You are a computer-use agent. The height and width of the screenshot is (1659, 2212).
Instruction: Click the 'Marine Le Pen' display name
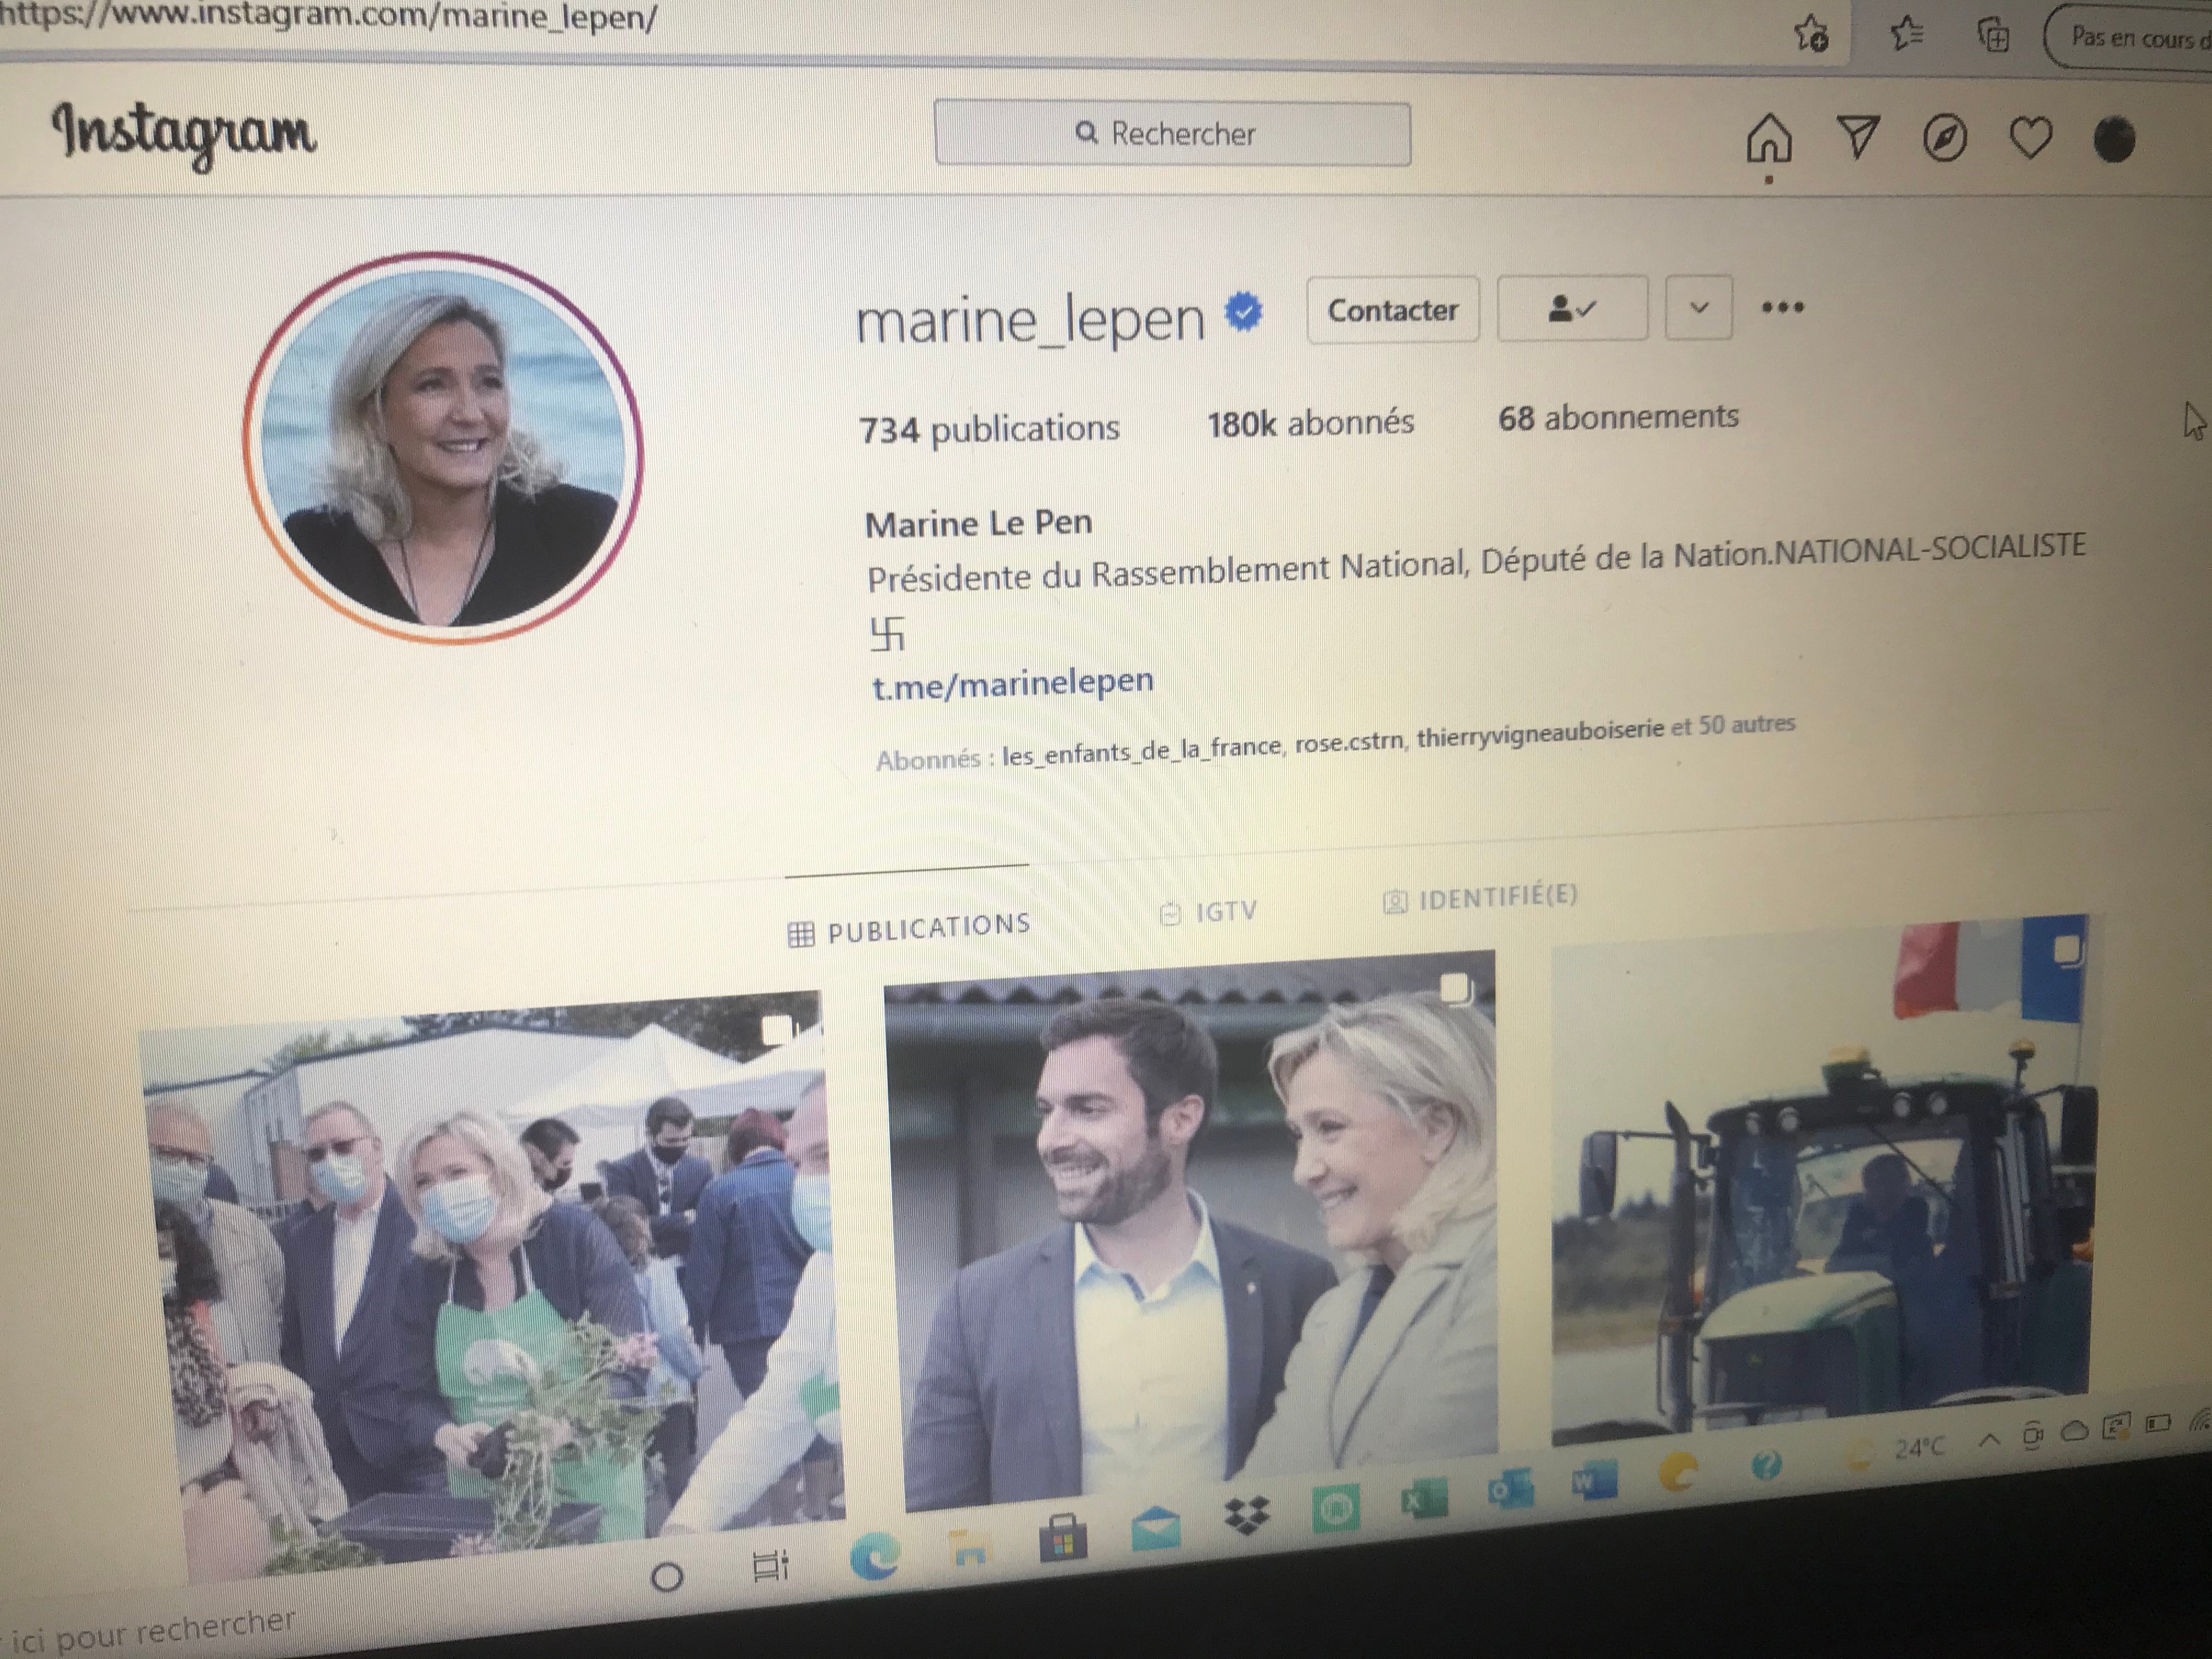pyautogui.click(x=978, y=523)
